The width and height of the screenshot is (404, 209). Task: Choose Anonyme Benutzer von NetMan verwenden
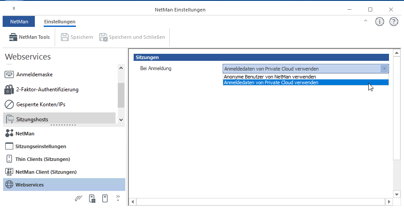[x=306, y=77]
